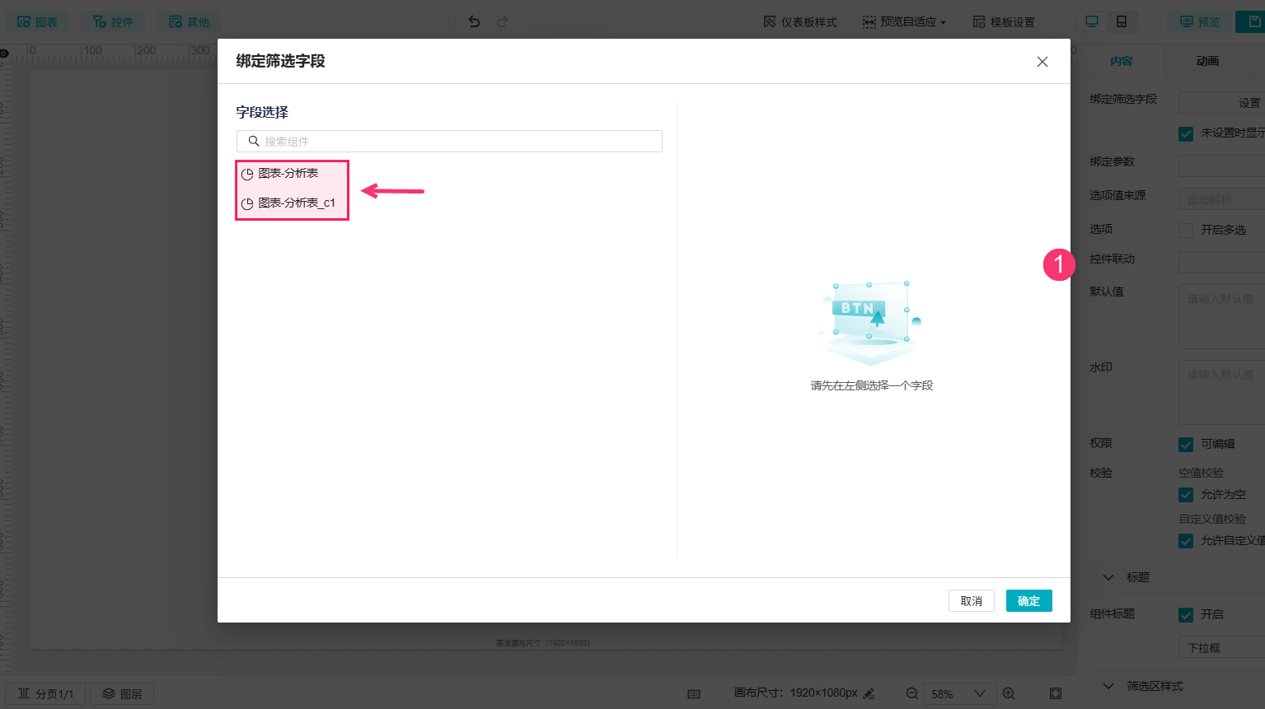Click the 设置 button for 绑定筛选字段

1222,103
